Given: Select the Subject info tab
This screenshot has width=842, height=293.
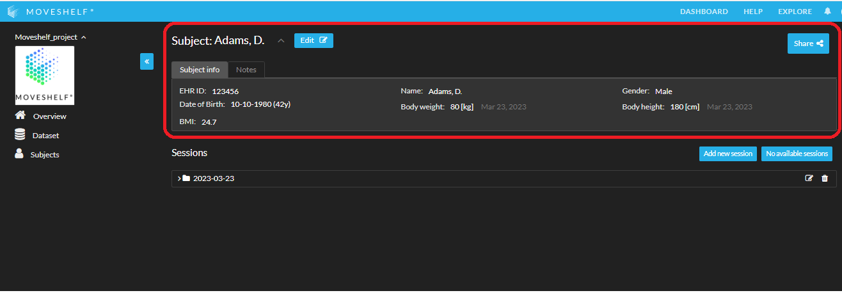Looking at the screenshot, I should (200, 70).
